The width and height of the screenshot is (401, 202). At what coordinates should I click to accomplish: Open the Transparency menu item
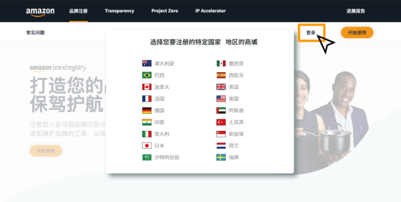click(119, 11)
